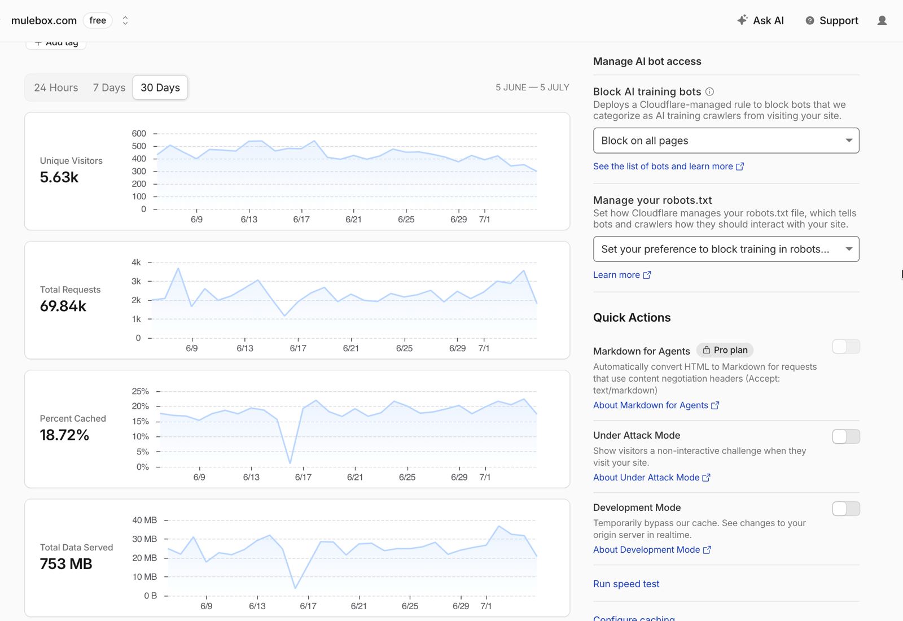903x621 pixels.
Task: Open About Development Mode link
Action: (652, 550)
